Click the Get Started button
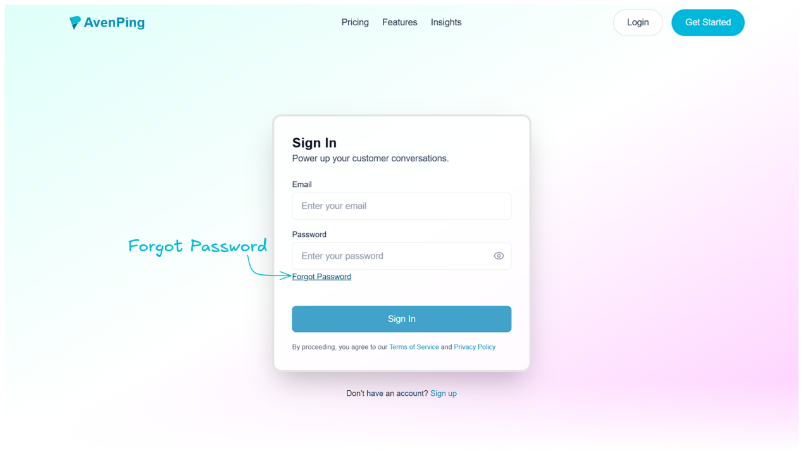 click(707, 22)
